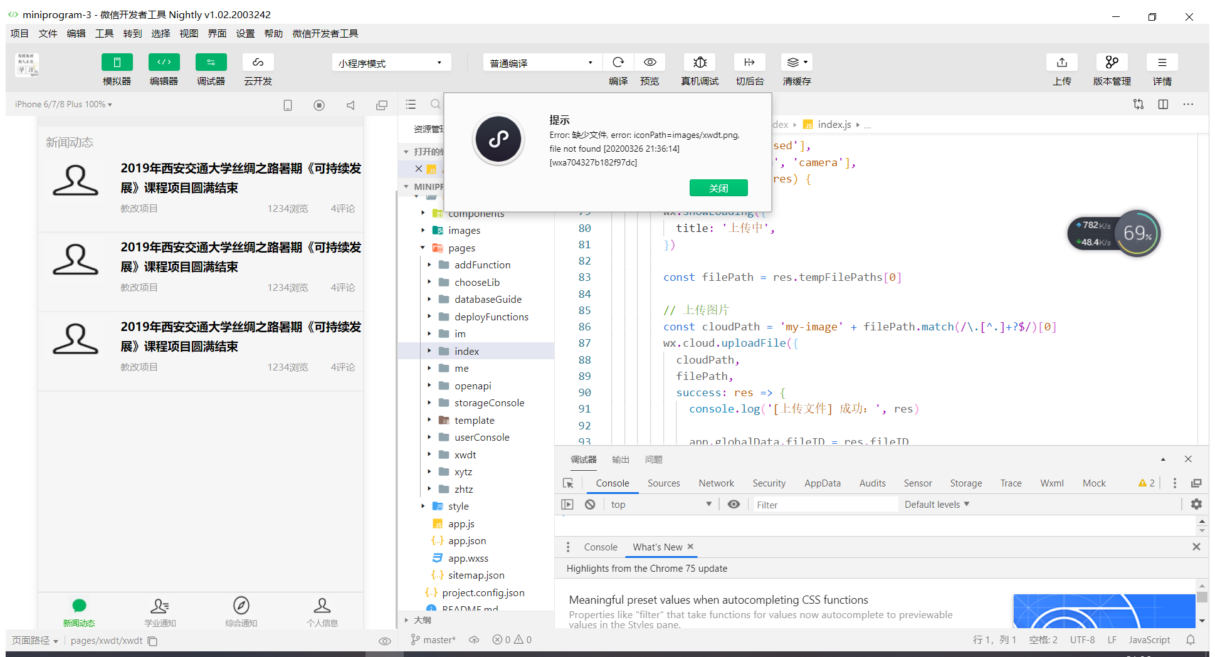Click the clear console icon
Screen dimensions: 1215x657
[x=590, y=505]
